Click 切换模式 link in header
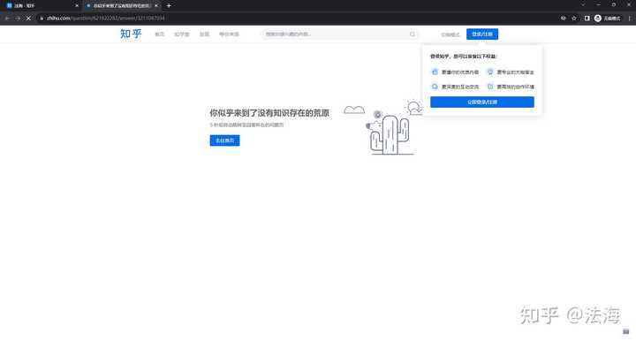 pos(450,34)
